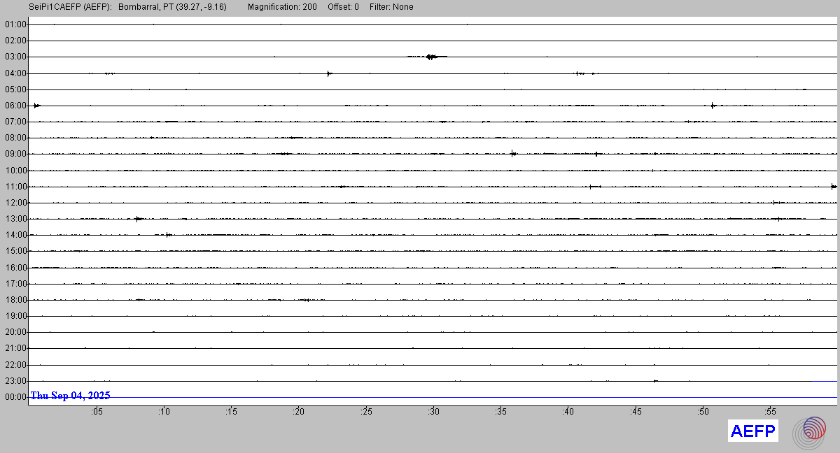Select the spike near :08 on the 13:00 trace
The width and height of the screenshot is (840, 453).
[x=138, y=219]
